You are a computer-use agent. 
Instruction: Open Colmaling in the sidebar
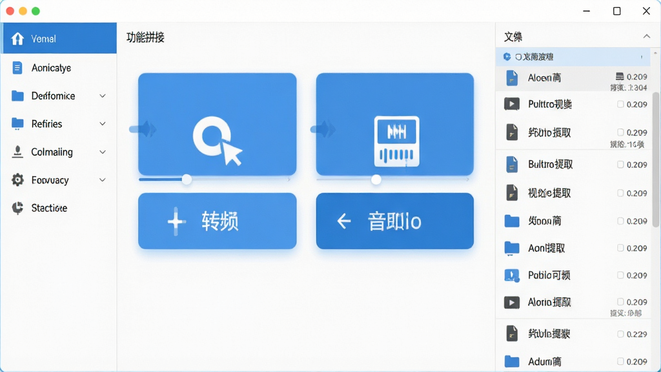(59, 152)
